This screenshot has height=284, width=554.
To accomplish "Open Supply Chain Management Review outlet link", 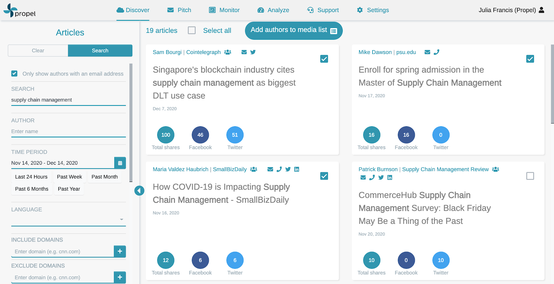I will (x=445, y=170).
